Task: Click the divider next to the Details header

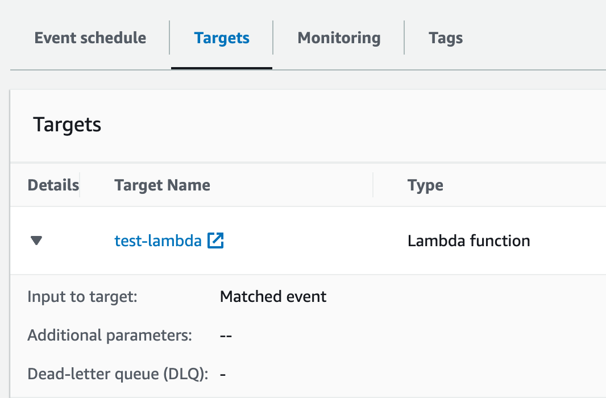Action: (x=81, y=185)
